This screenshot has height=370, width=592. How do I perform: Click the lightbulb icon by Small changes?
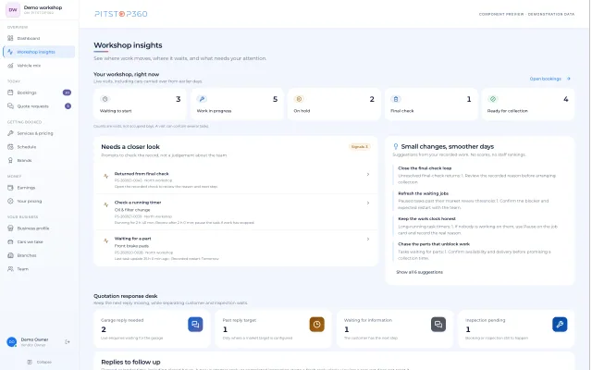396,146
